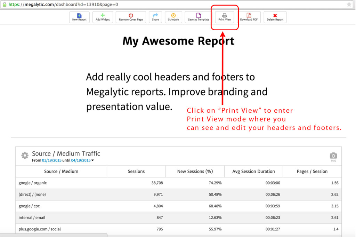Create a New Report

point(79,17)
